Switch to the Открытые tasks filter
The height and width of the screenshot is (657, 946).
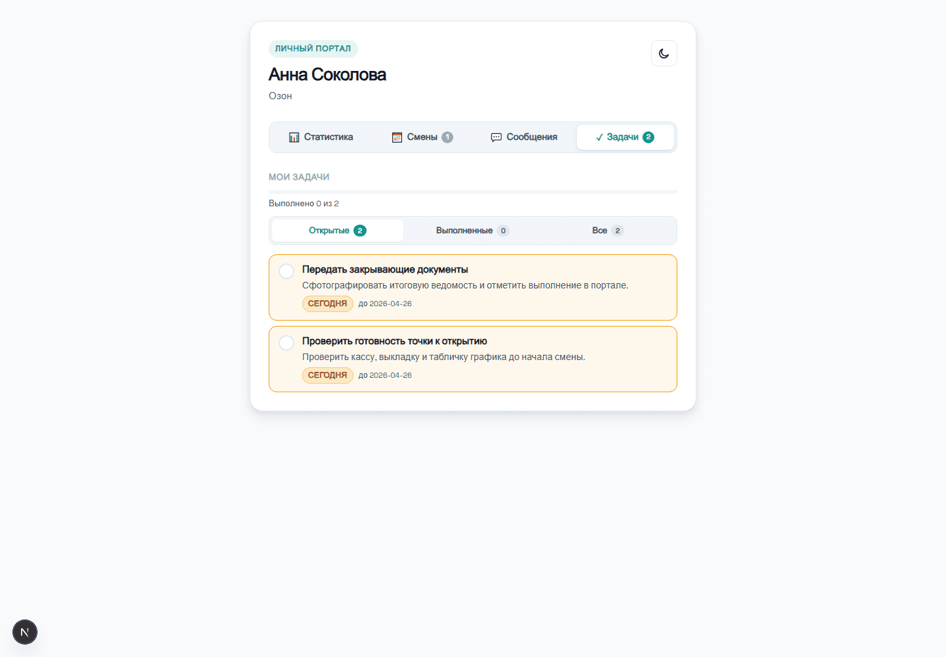click(338, 231)
